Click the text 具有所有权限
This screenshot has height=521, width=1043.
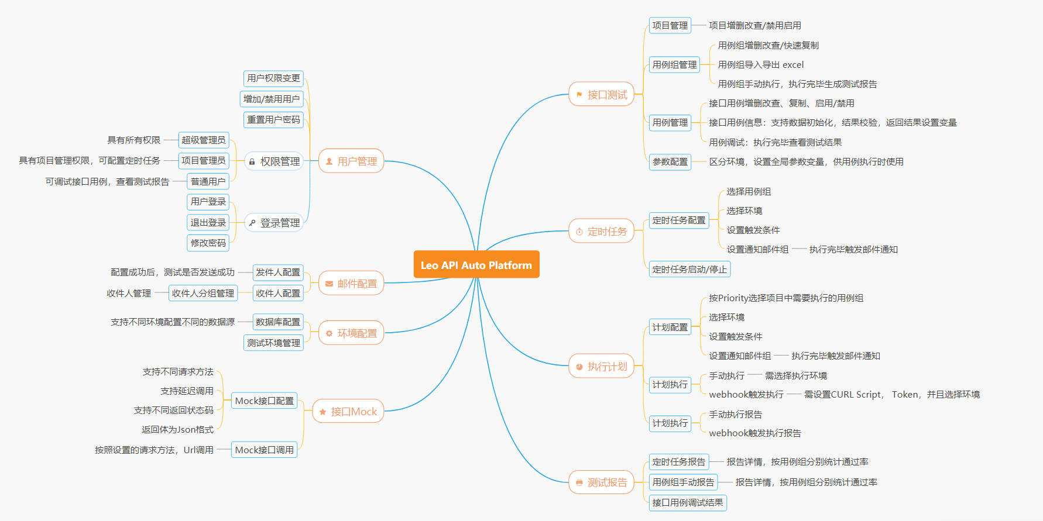coord(133,140)
